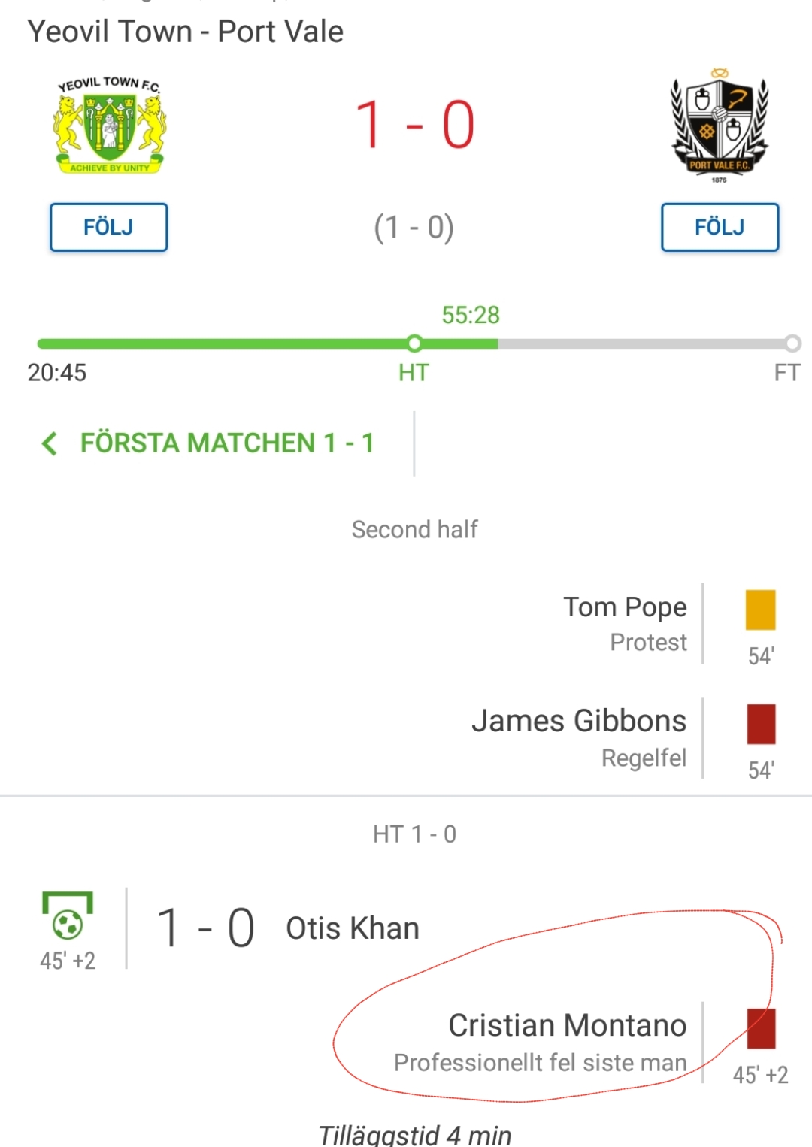The width and height of the screenshot is (812, 1147).
Task: Tap James Gibbons' red card icon
Action: pyautogui.click(x=761, y=724)
